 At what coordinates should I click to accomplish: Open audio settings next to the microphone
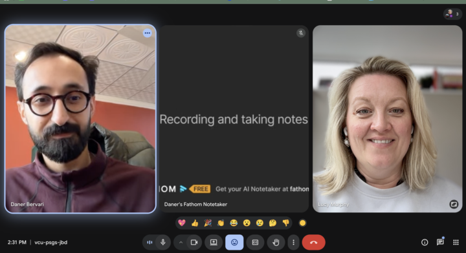[150, 242]
